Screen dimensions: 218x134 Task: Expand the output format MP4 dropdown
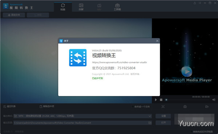click(x=150, y=116)
